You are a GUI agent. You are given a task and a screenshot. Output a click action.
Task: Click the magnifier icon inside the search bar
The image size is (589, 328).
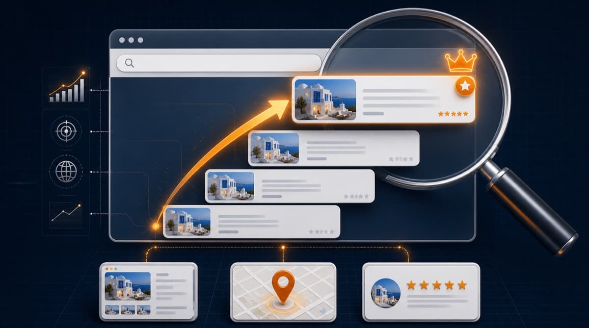(130, 63)
